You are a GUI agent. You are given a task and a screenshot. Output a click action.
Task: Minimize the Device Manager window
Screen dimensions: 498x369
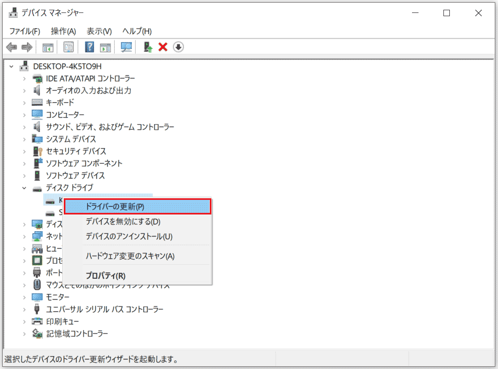415,12
